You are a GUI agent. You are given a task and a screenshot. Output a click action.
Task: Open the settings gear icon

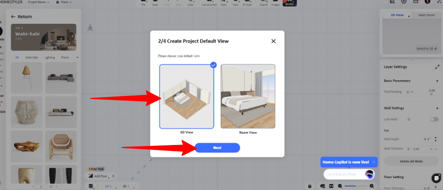pyautogui.click(x=404, y=1)
